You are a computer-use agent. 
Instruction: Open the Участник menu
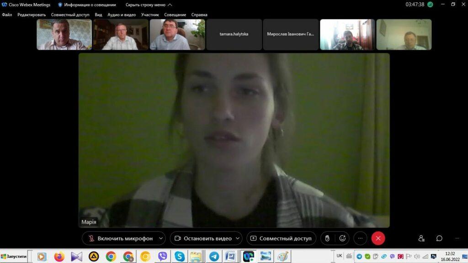(150, 15)
